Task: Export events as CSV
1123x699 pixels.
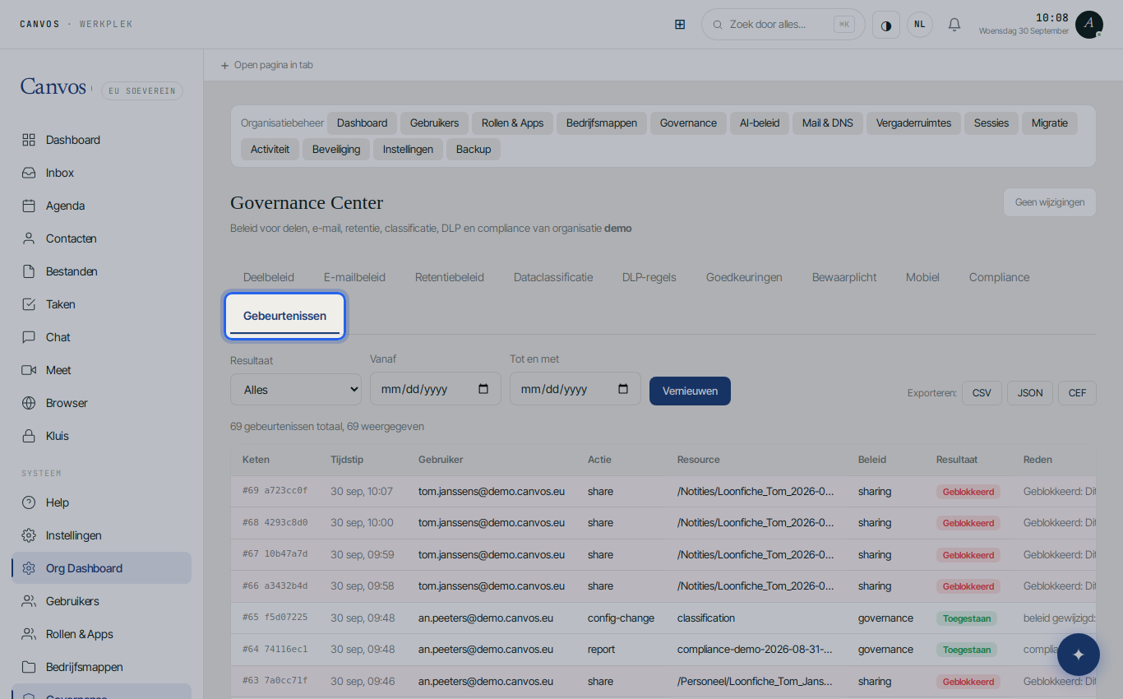Action: click(x=982, y=393)
